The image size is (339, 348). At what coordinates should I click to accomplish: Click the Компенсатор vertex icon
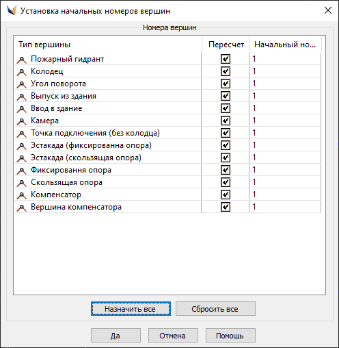coord(22,195)
